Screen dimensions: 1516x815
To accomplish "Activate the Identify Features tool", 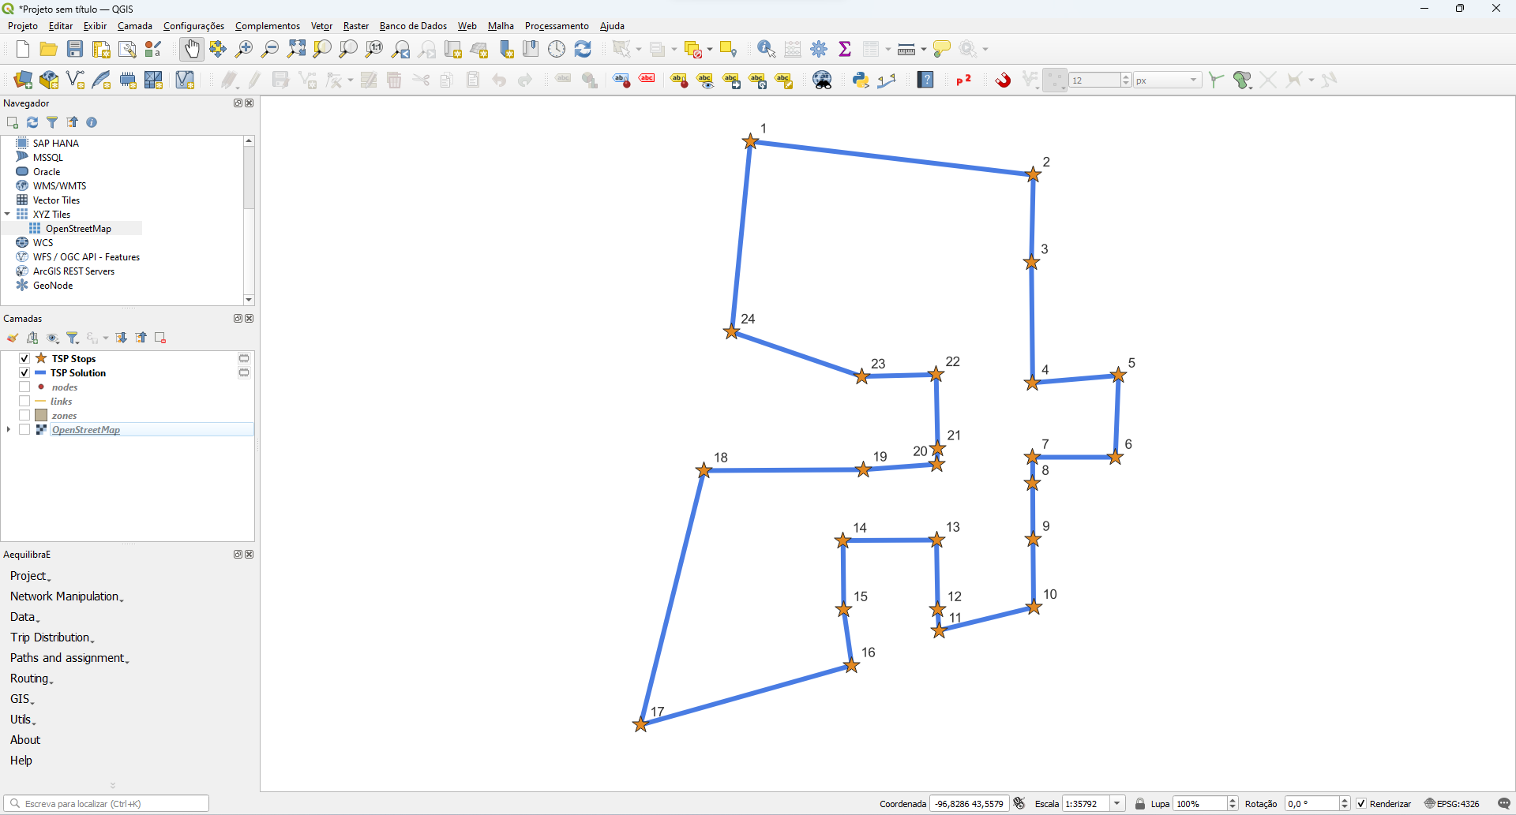I will [x=764, y=48].
